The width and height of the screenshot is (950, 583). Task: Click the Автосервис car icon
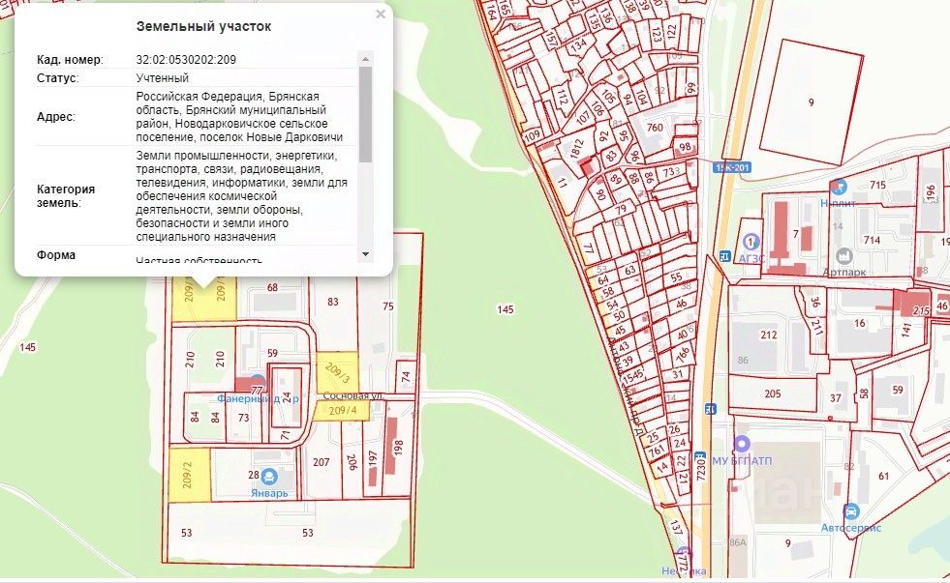click(x=851, y=511)
